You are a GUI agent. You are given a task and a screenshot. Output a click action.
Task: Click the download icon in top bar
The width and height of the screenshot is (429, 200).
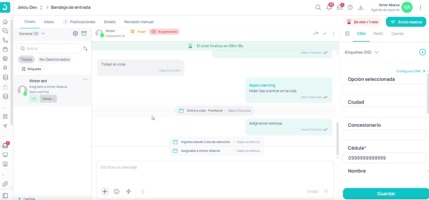(x=361, y=7)
